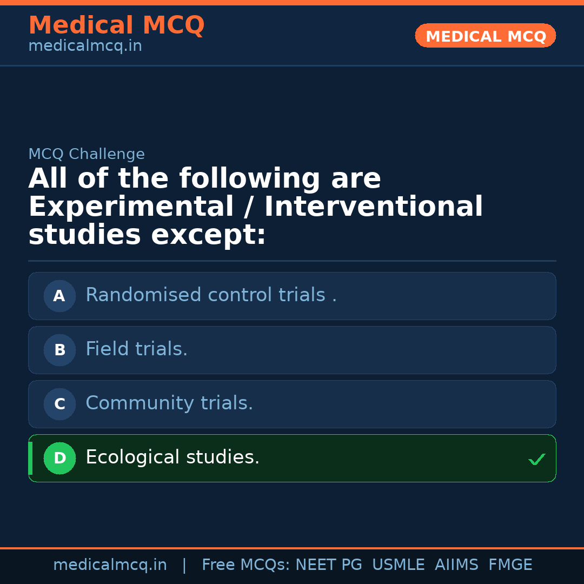The width and height of the screenshot is (584, 584).
Task: Visit medicalmcq.in link below the header title
Action: [x=85, y=47]
